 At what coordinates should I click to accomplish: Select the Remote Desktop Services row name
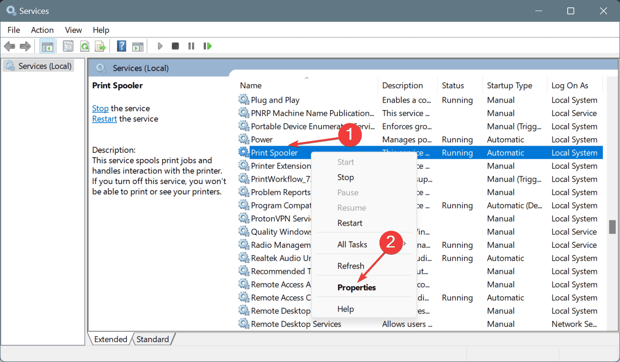(296, 324)
